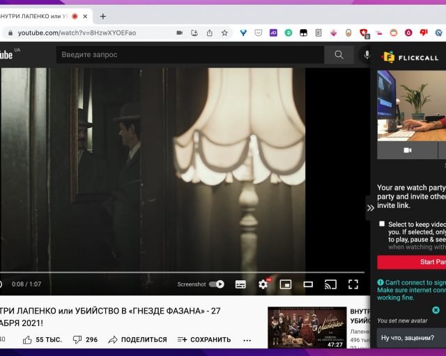Click ПОДЕЛИТЬСЯ share button
446x356 pixels.
pyautogui.click(x=138, y=339)
